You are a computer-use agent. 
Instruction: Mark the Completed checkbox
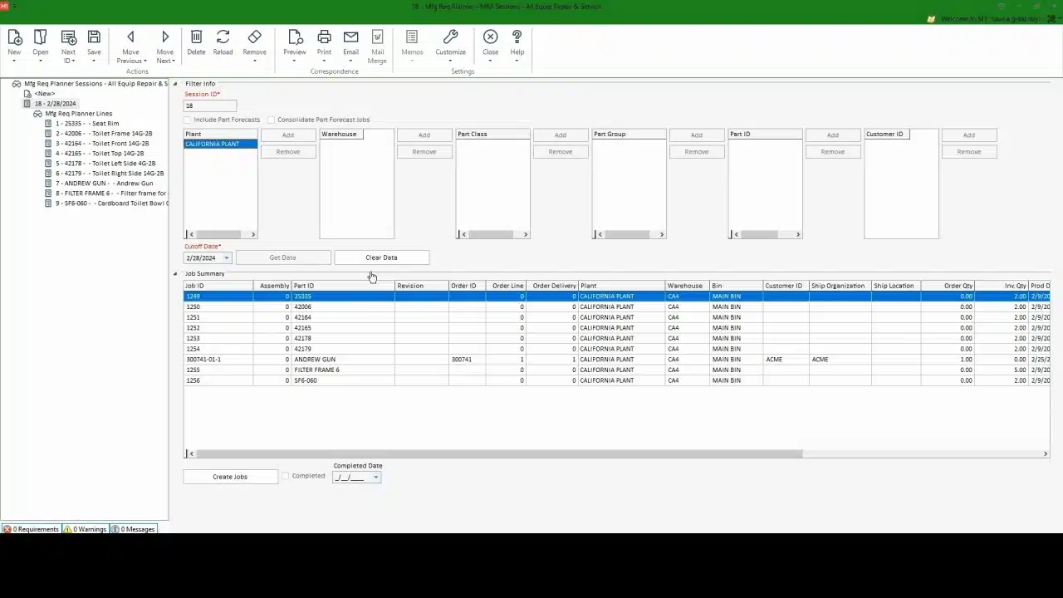(x=286, y=475)
